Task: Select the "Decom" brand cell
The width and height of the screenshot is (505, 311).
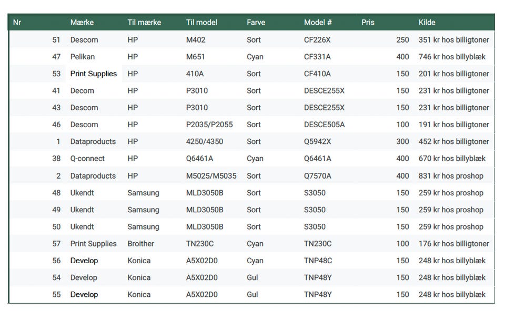Action: pyautogui.click(x=82, y=91)
